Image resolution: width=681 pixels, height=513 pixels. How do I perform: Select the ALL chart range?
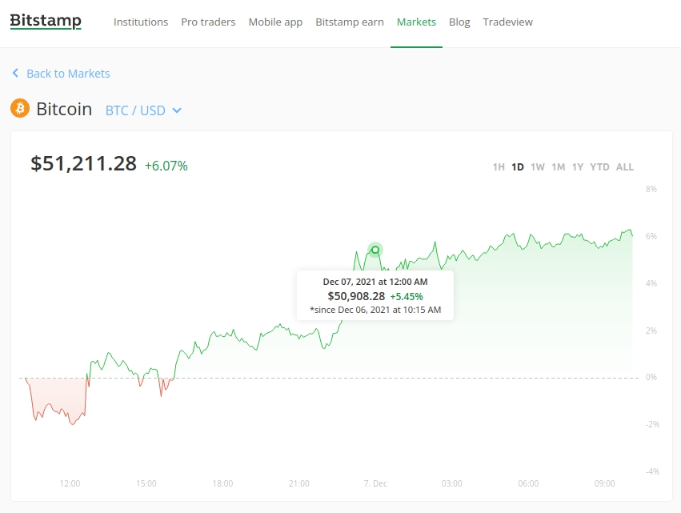[x=625, y=166]
